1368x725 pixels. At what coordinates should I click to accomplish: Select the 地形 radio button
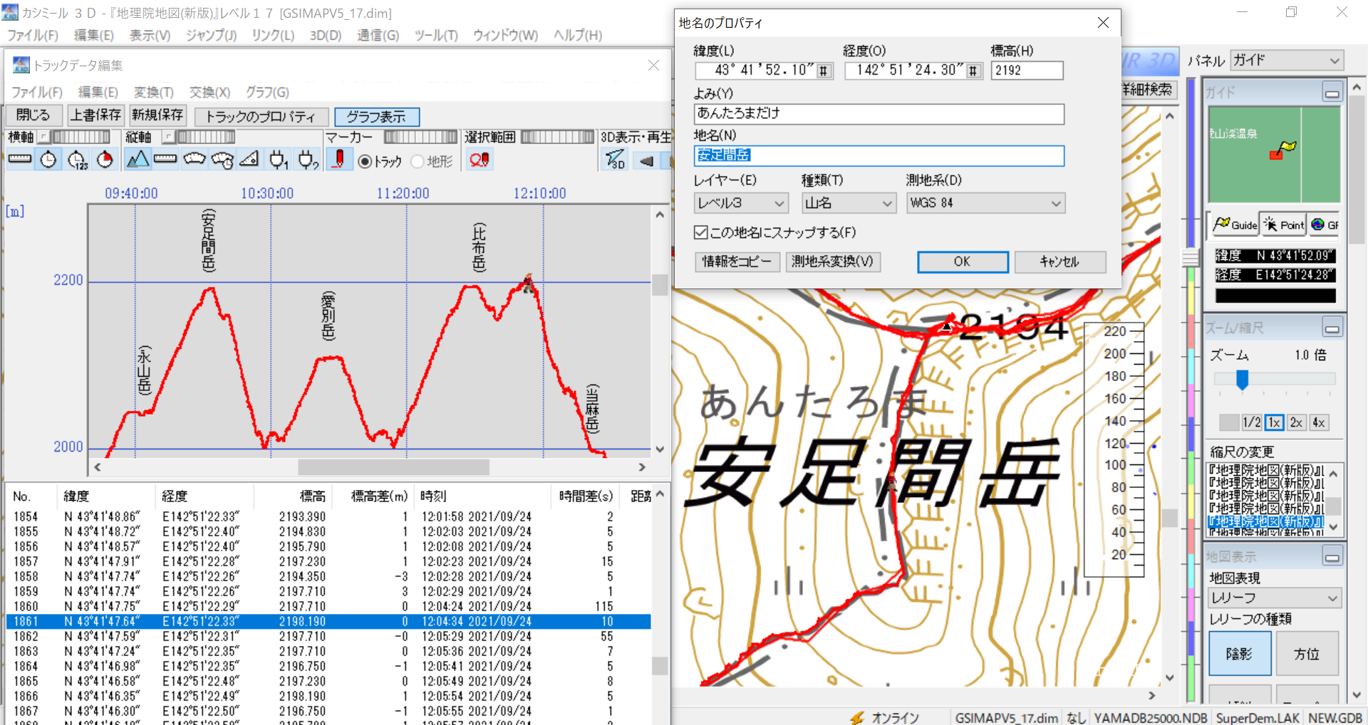pyautogui.click(x=418, y=162)
